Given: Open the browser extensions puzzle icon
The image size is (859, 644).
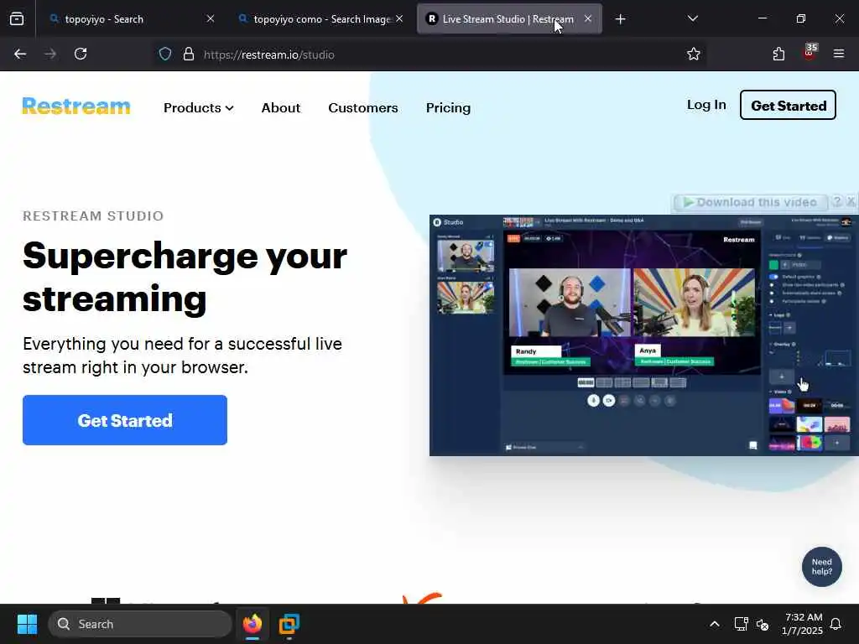Looking at the screenshot, I should (778, 54).
